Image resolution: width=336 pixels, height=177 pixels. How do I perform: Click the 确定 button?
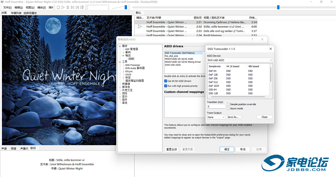point(227,149)
